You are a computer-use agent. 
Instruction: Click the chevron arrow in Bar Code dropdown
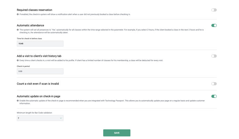(x=61, y=118)
